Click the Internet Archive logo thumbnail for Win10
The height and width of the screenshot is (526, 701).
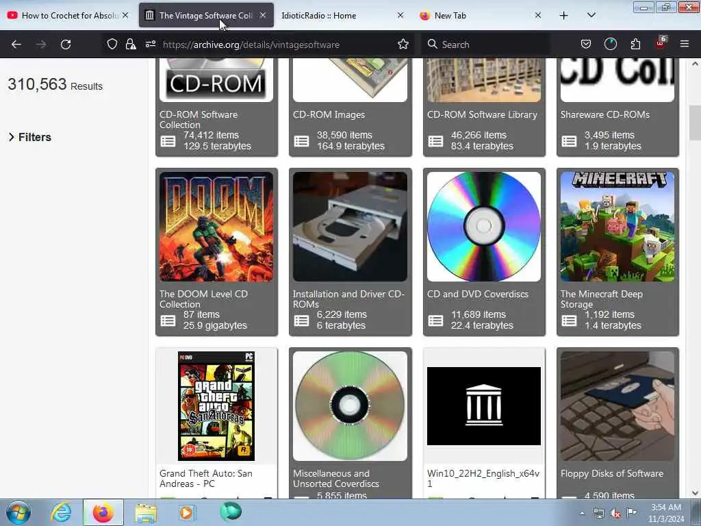[484, 406]
